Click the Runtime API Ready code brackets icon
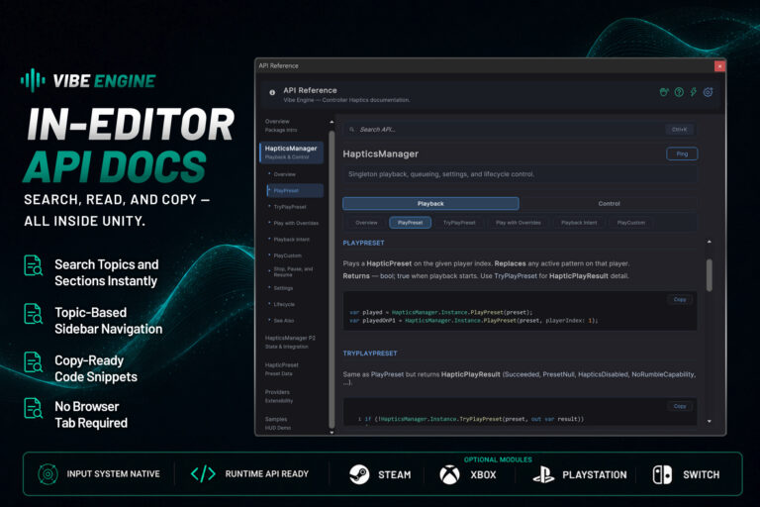The width and height of the screenshot is (760, 507). click(203, 474)
